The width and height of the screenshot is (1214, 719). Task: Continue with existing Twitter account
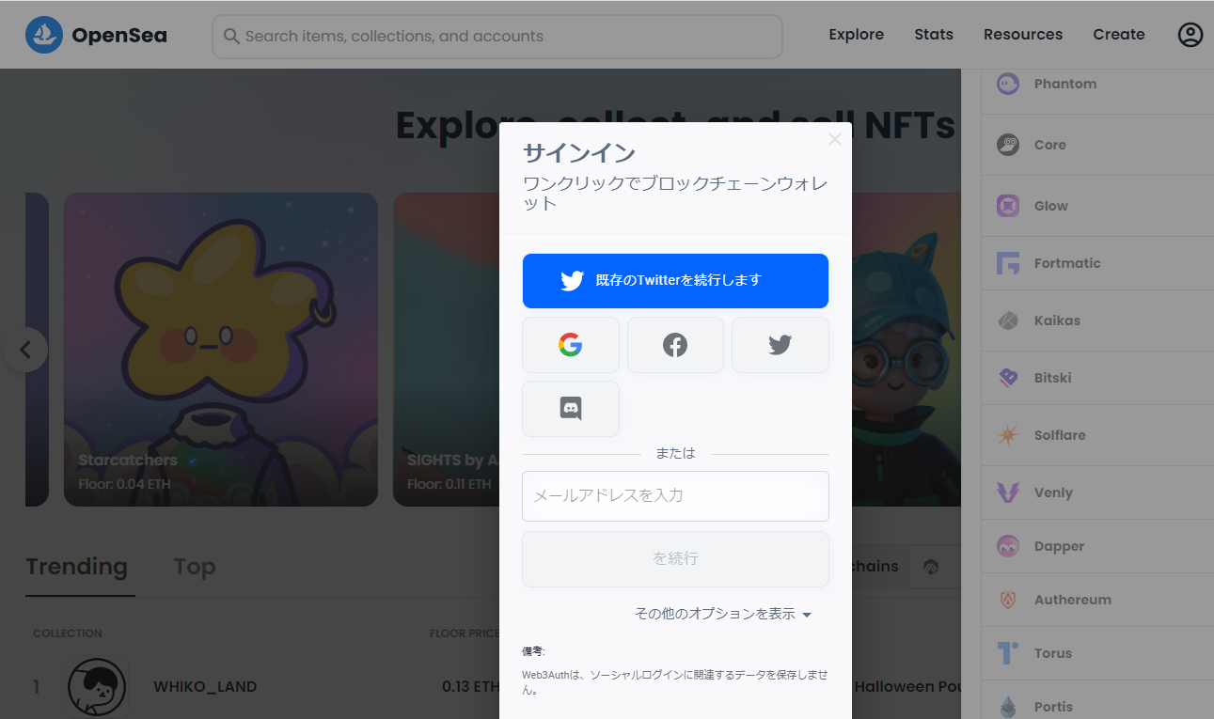click(675, 280)
